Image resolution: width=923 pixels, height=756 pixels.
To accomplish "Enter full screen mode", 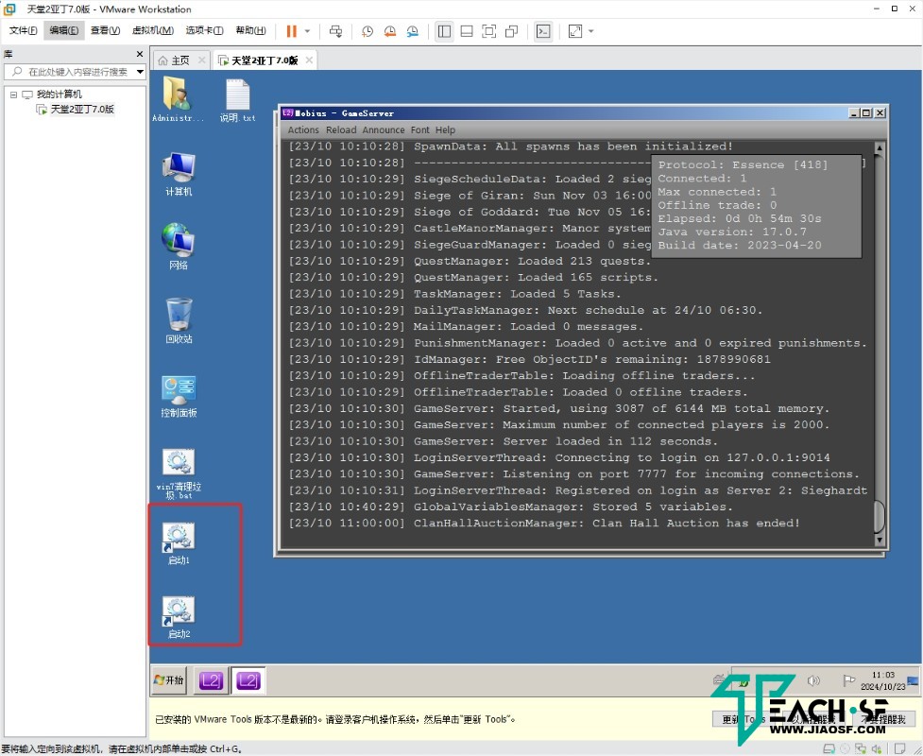I will pyautogui.click(x=488, y=31).
